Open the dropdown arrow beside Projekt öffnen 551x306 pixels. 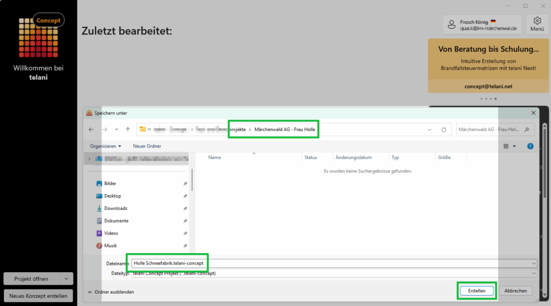click(x=66, y=279)
